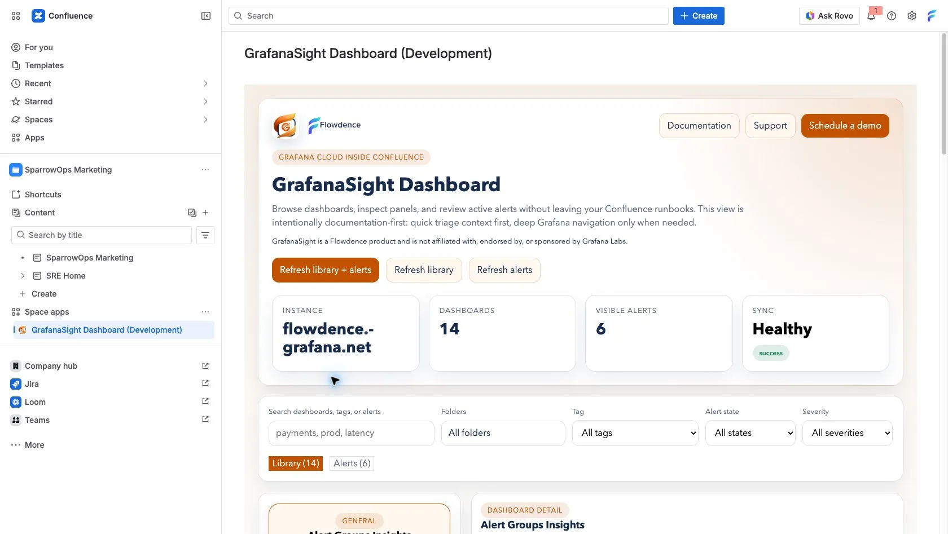Viewport: 948px width, 534px height.
Task: Click the Create button in the top bar
Action: [x=699, y=16]
